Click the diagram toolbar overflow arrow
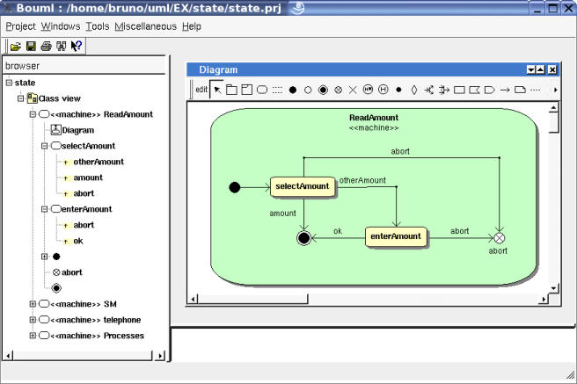 pyautogui.click(x=553, y=90)
